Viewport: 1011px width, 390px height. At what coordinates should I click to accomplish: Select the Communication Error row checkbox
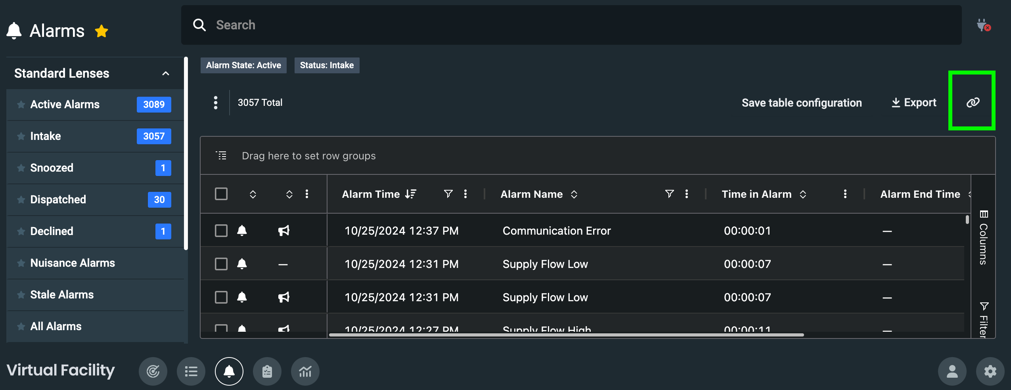[221, 231]
